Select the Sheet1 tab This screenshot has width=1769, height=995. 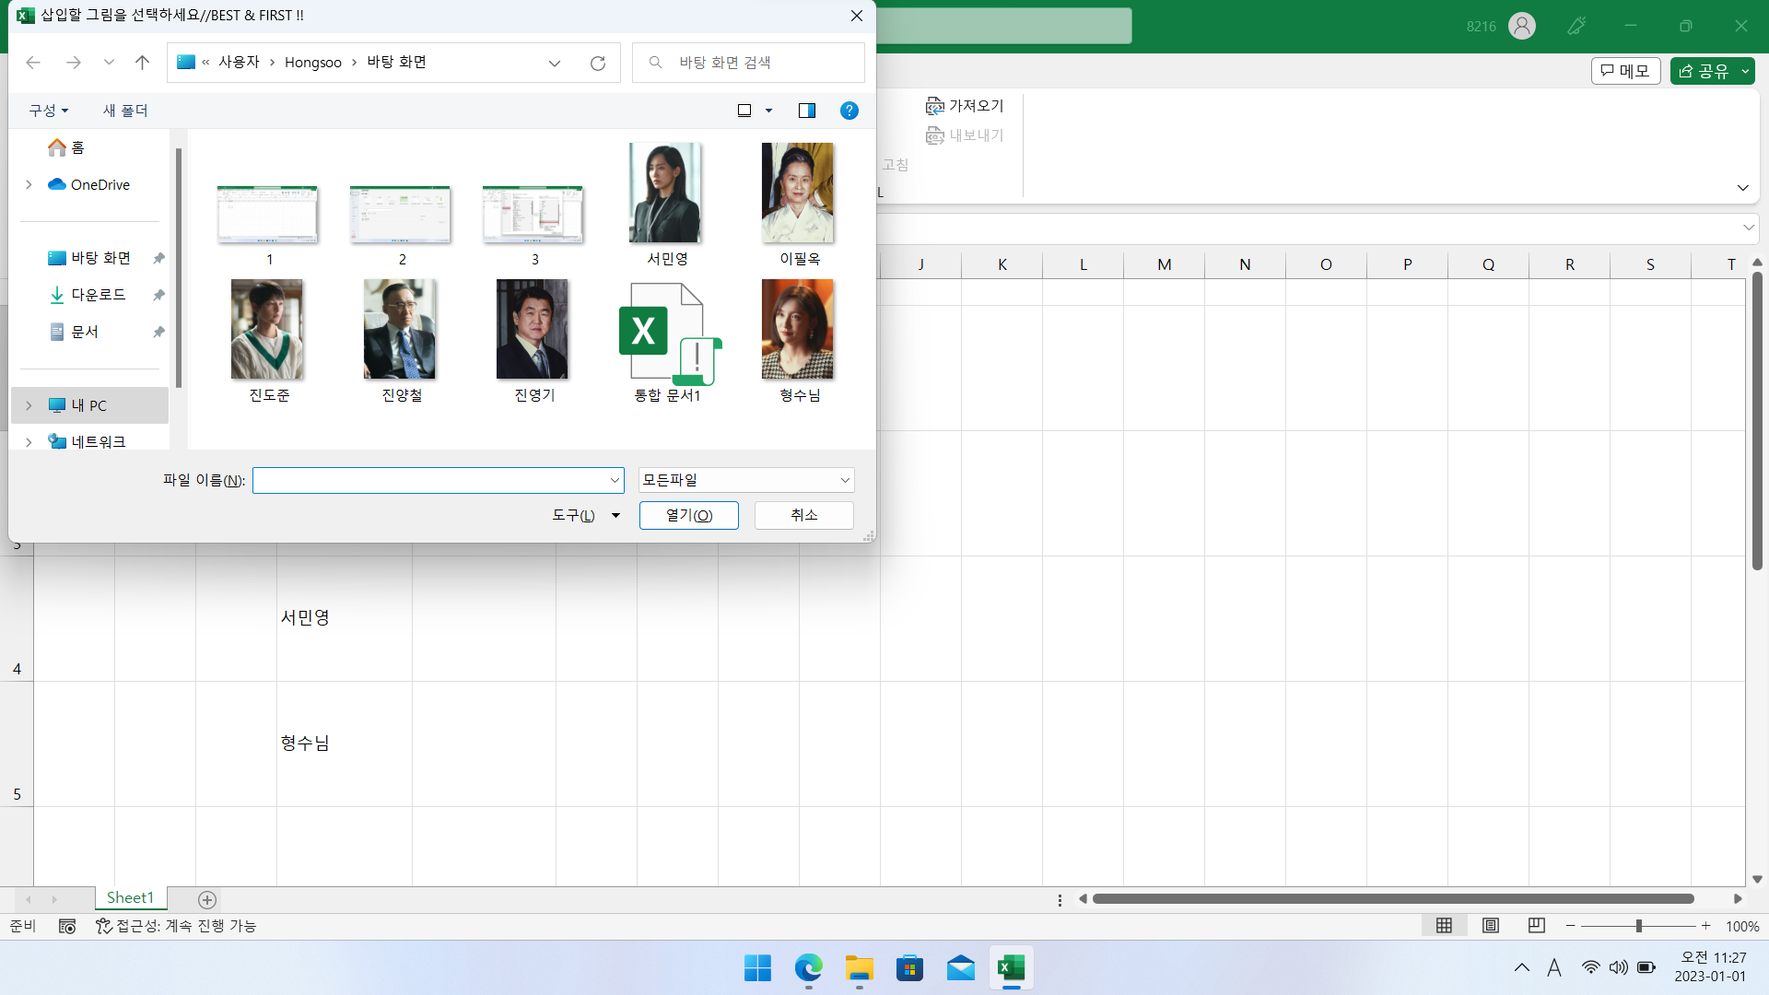pos(130,897)
